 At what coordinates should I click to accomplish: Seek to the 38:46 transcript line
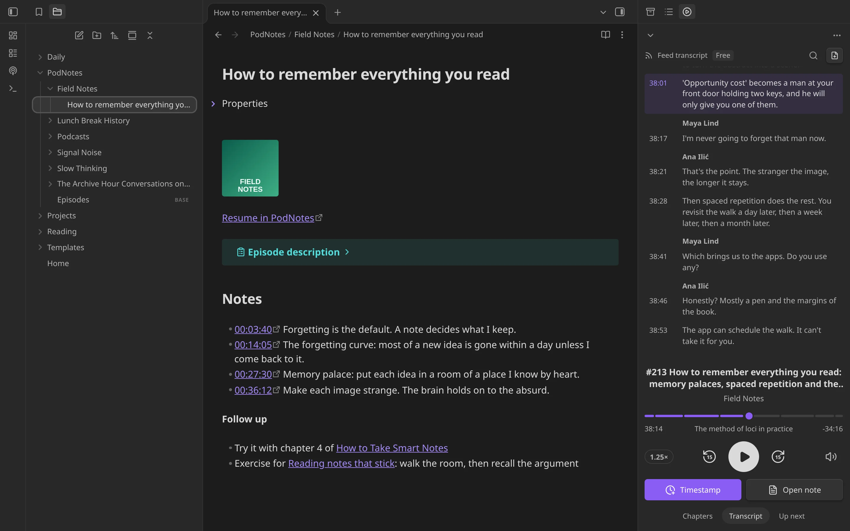coord(743,306)
